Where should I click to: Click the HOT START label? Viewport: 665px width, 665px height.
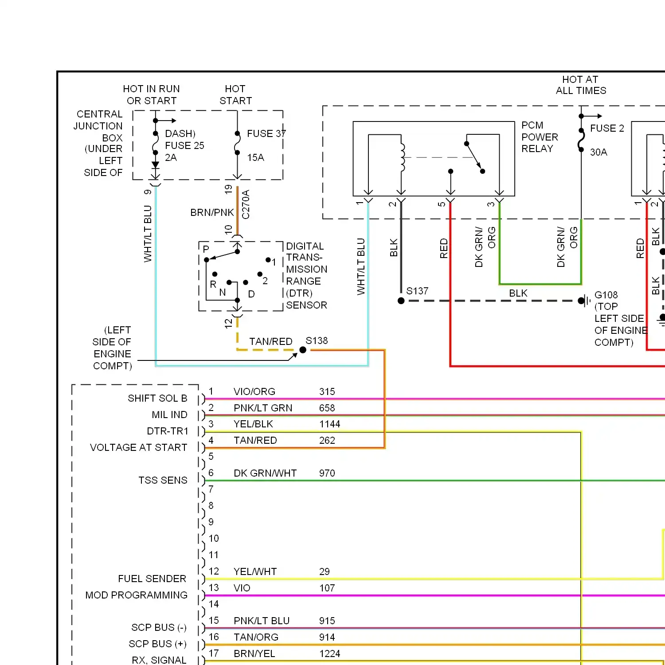point(235,95)
